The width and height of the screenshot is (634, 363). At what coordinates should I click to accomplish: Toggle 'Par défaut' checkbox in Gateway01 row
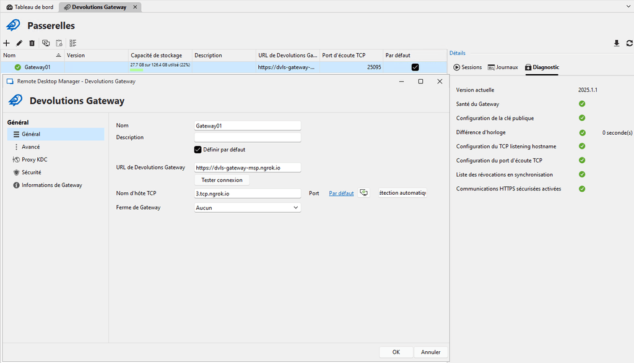pyautogui.click(x=415, y=67)
